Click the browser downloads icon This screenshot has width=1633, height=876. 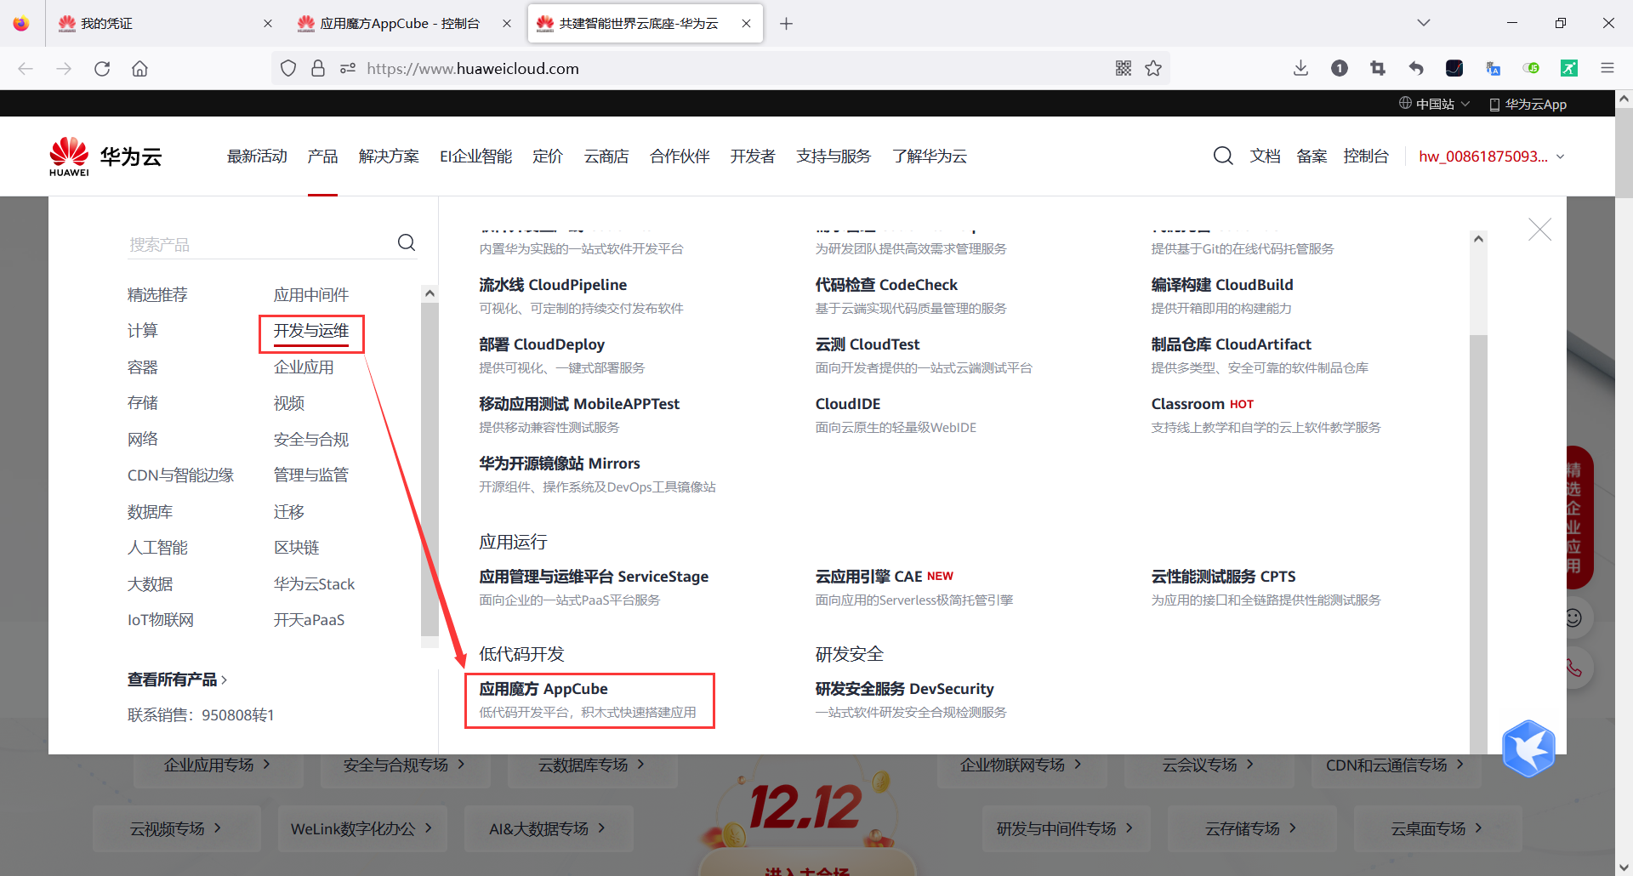coord(1300,68)
